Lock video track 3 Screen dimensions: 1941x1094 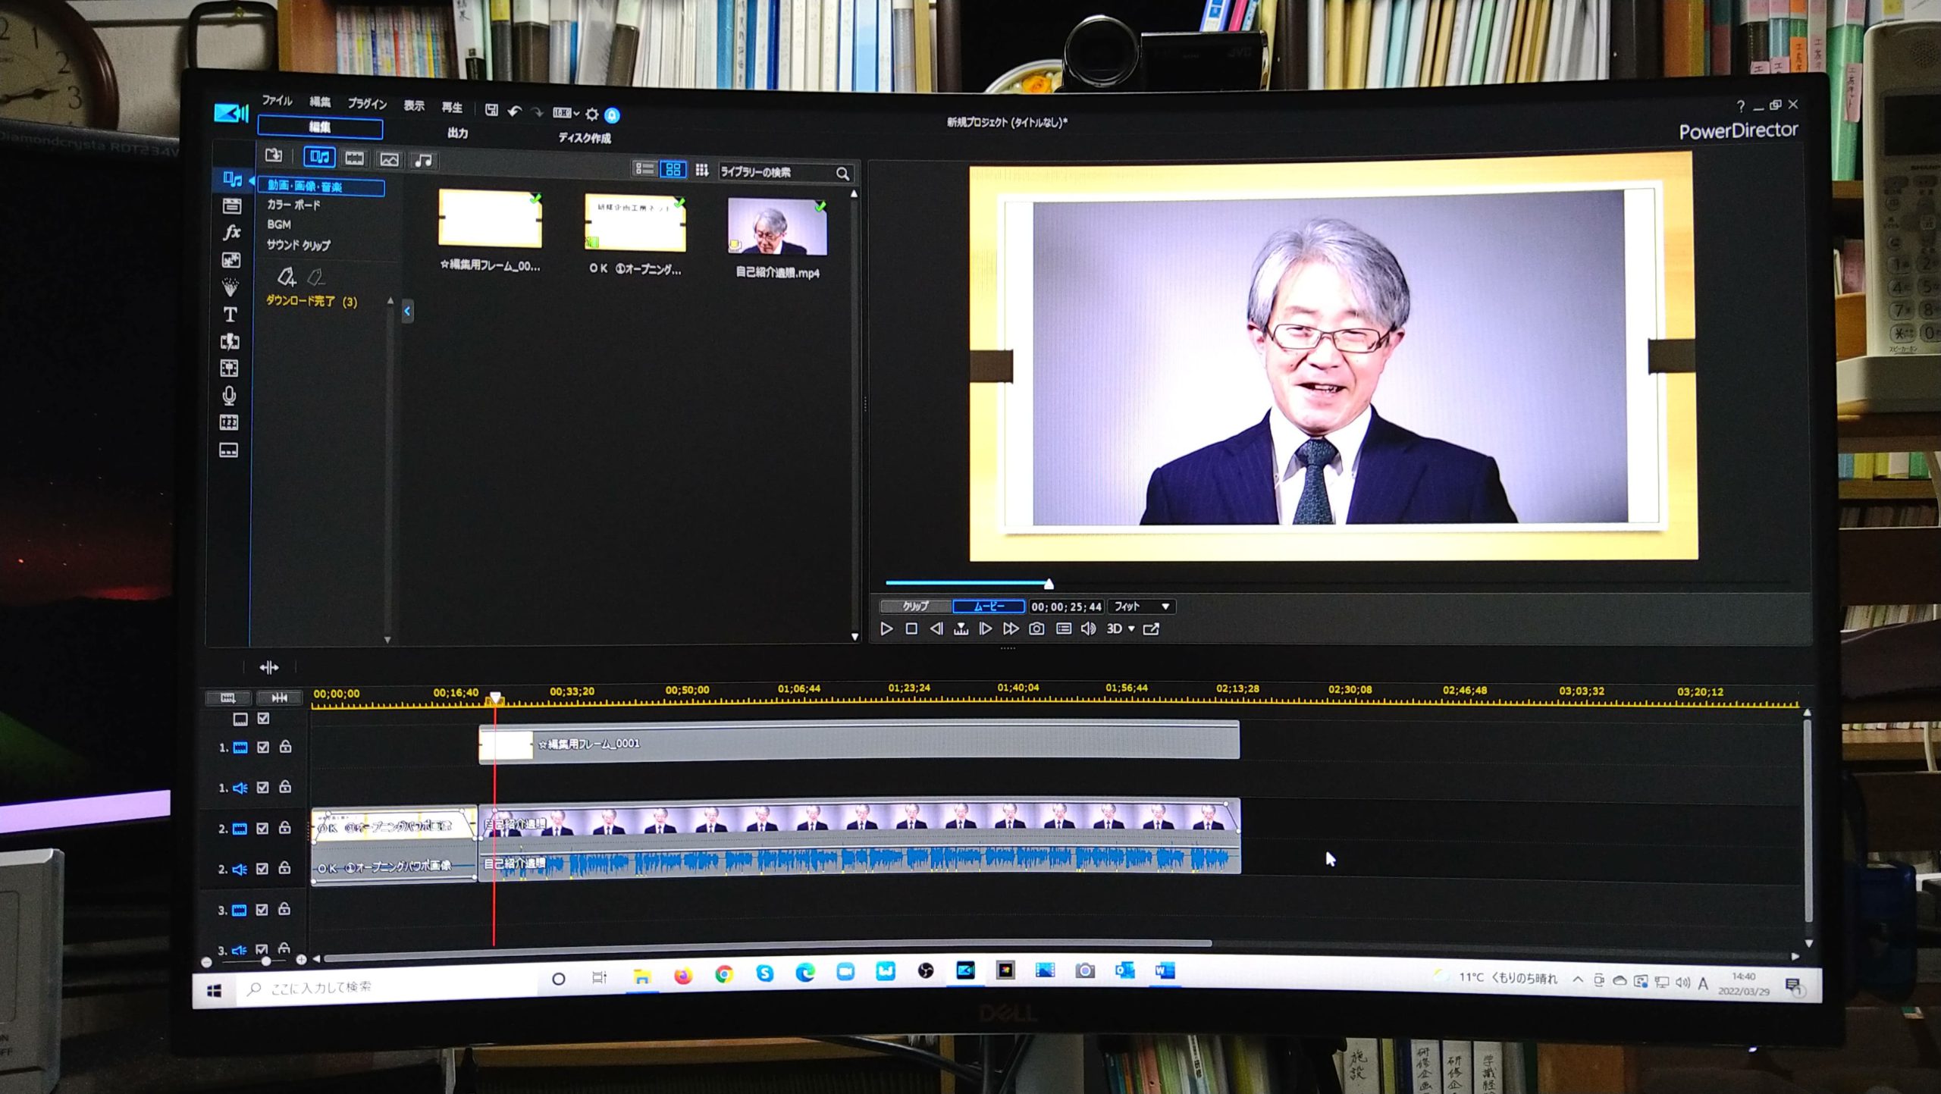[x=284, y=909]
